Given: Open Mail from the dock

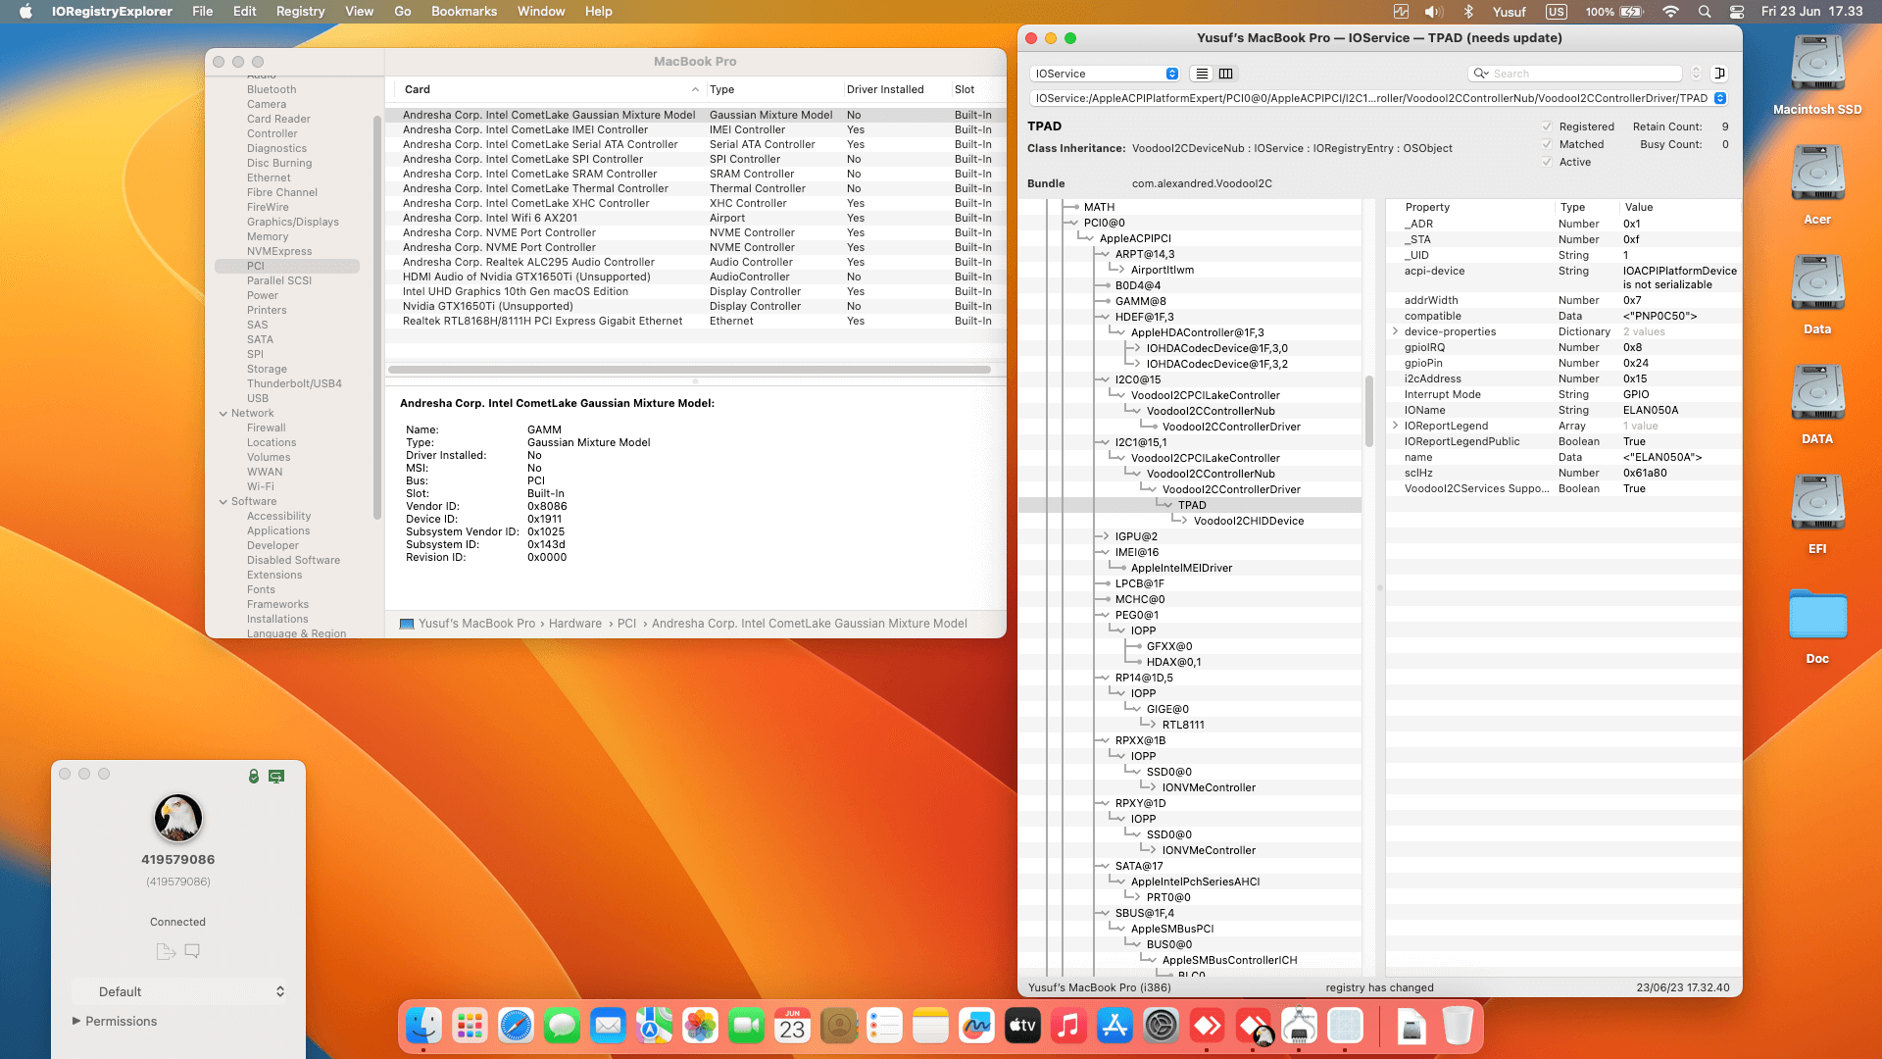Looking at the screenshot, I should [x=608, y=1027].
